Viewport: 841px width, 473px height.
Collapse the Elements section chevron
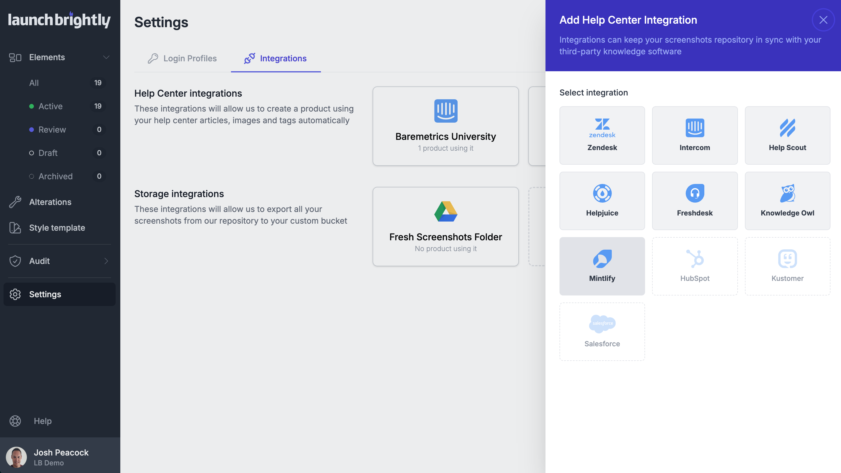tap(106, 58)
